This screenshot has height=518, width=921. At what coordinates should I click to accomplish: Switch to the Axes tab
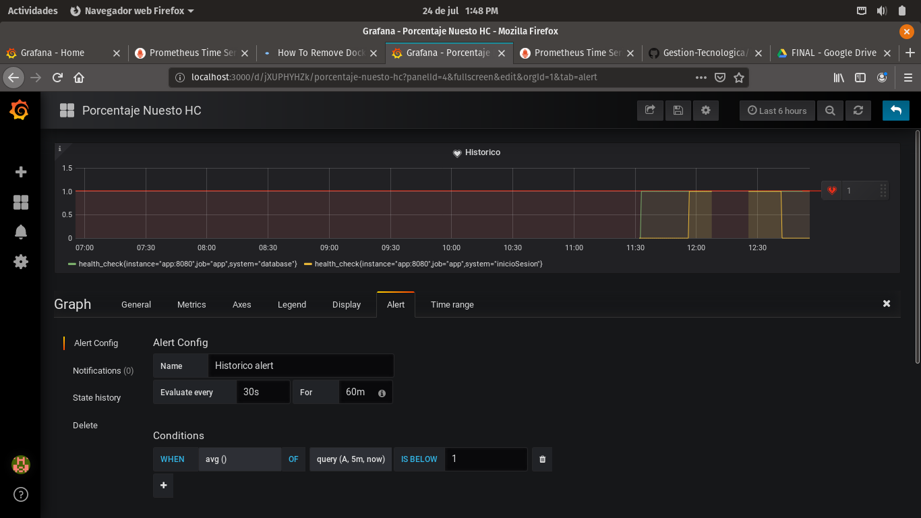click(242, 305)
